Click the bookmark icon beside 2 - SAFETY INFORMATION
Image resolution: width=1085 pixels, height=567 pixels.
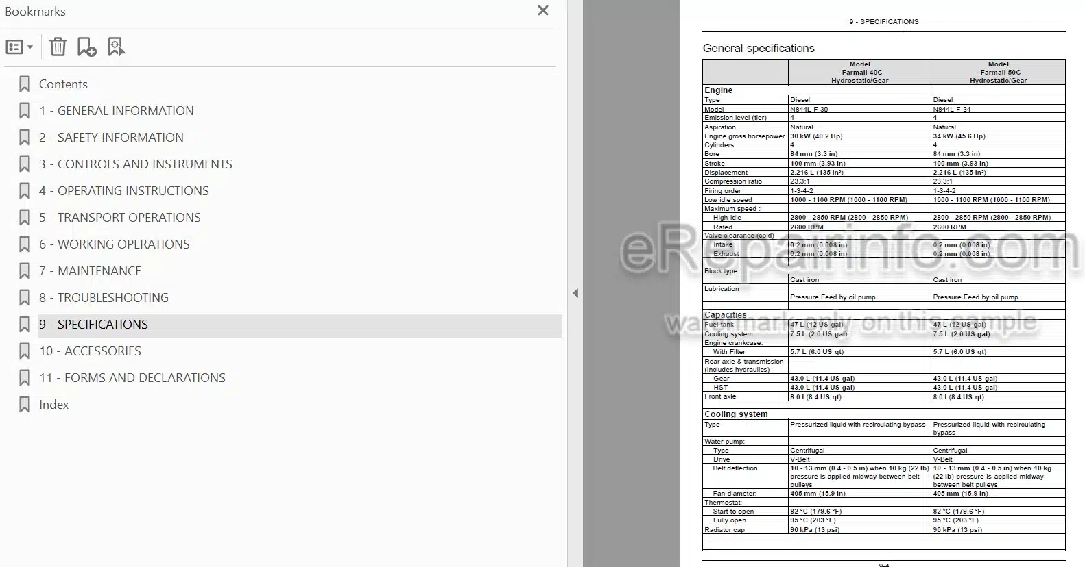pos(25,138)
